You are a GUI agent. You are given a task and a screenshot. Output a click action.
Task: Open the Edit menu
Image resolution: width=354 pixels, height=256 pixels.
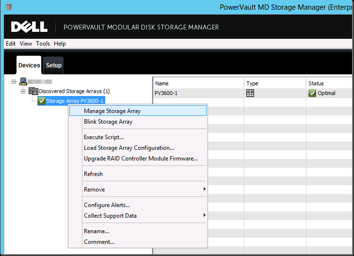[11, 44]
